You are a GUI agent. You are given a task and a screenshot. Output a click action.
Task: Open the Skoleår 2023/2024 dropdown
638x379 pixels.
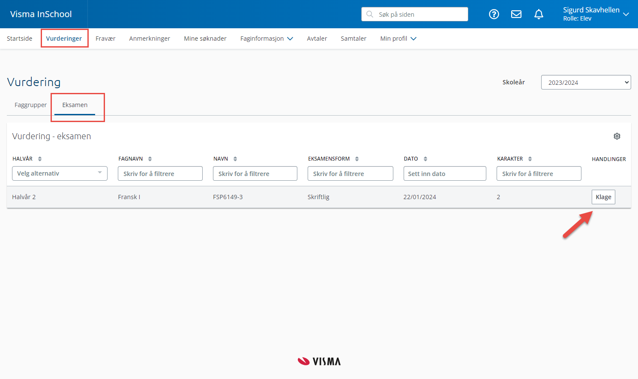[586, 82]
